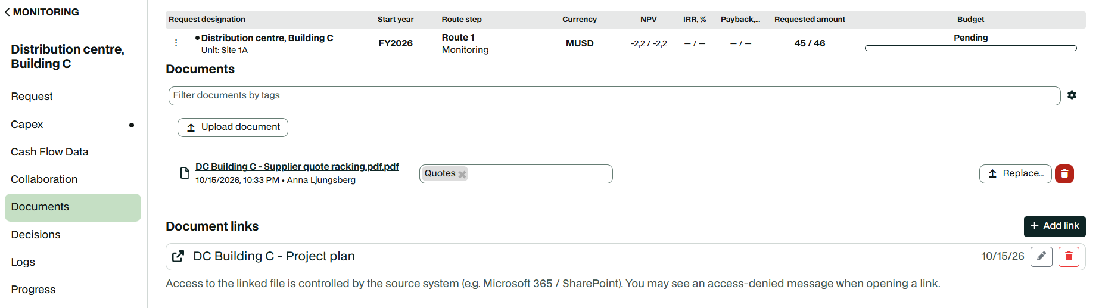Select Distribution centre, Building C row title

coord(267,38)
